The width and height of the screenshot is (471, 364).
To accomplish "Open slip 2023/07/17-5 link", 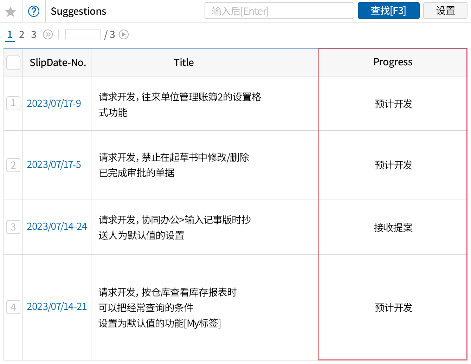I will tap(54, 164).
